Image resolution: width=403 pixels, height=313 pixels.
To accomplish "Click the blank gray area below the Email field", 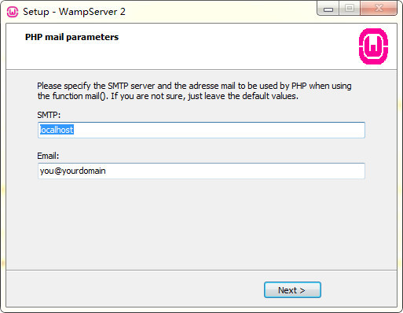I will 201,223.
